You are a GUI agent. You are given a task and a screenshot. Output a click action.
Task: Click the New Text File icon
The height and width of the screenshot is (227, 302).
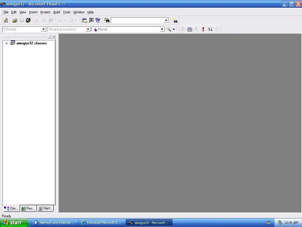[x=6, y=20]
